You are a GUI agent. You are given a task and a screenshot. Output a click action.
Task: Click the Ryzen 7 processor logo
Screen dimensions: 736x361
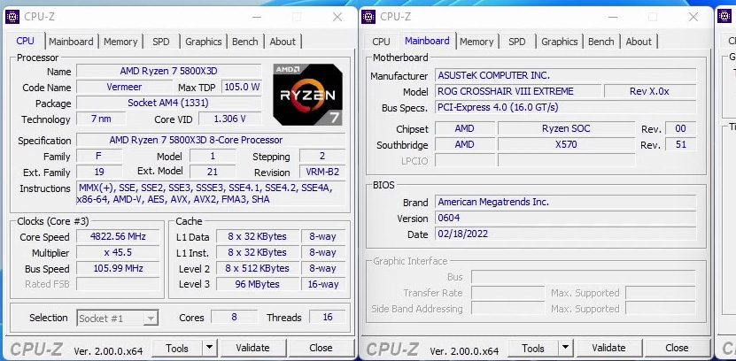pos(307,95)
